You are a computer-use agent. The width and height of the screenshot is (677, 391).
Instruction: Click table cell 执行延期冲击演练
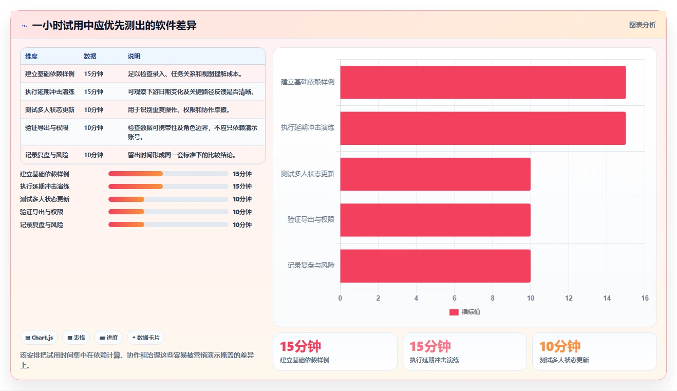[50, 92]
